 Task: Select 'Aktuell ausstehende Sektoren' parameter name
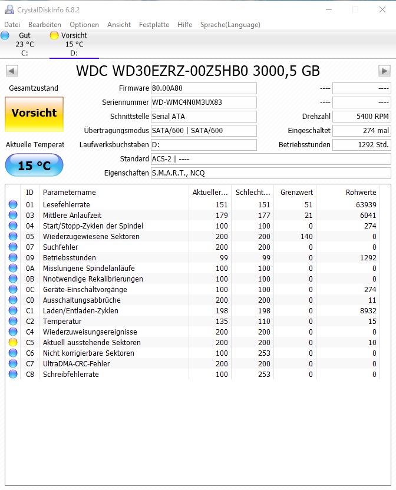(x=92, y=343)
